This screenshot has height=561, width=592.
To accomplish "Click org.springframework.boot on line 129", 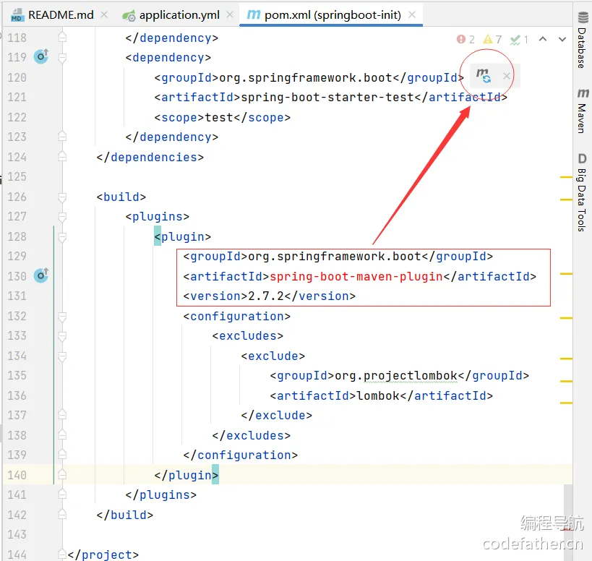I will (x=334, y=257).
